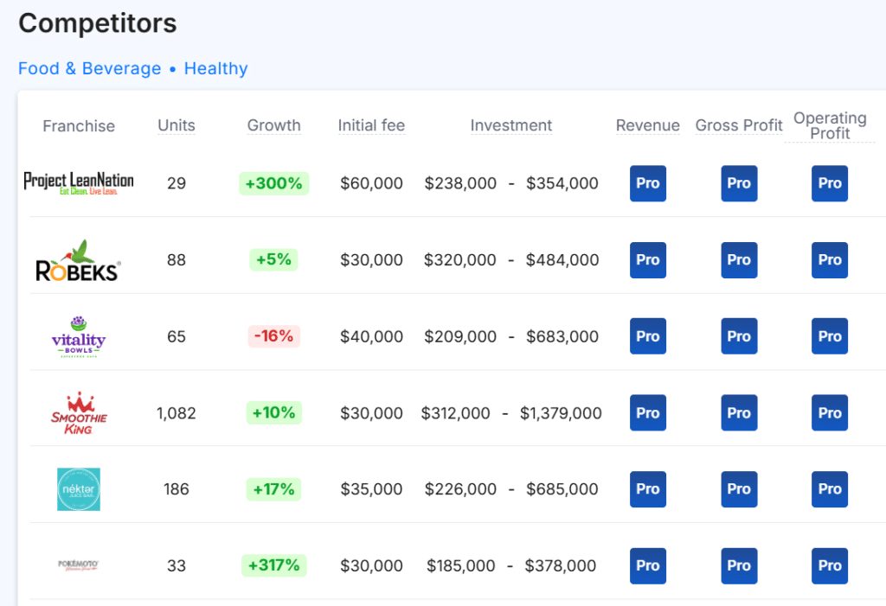Image resolution: width=886 pixels, height=606 pixels.
Task: Sort by the Growth column header
Action: pyautogui.click(x=274, y=125)
